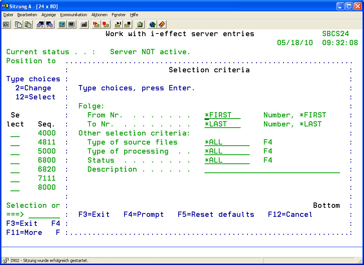Open the Aktionen menu
The width and height of the screenshot is (364, 265).
(99, 15)
